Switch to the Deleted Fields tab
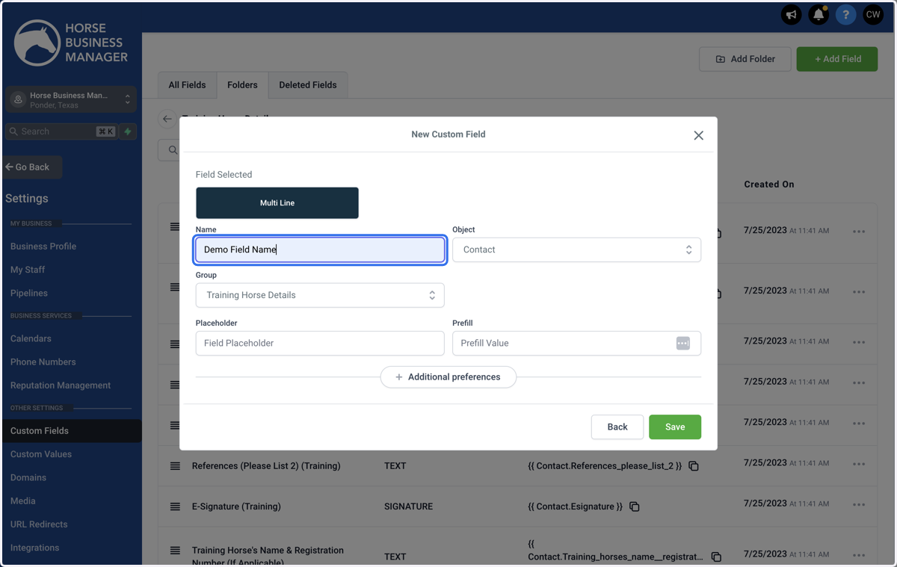 (308, 85)
